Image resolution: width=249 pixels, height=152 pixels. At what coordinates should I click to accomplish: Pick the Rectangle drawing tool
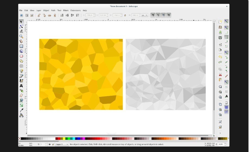click(21, 46)
